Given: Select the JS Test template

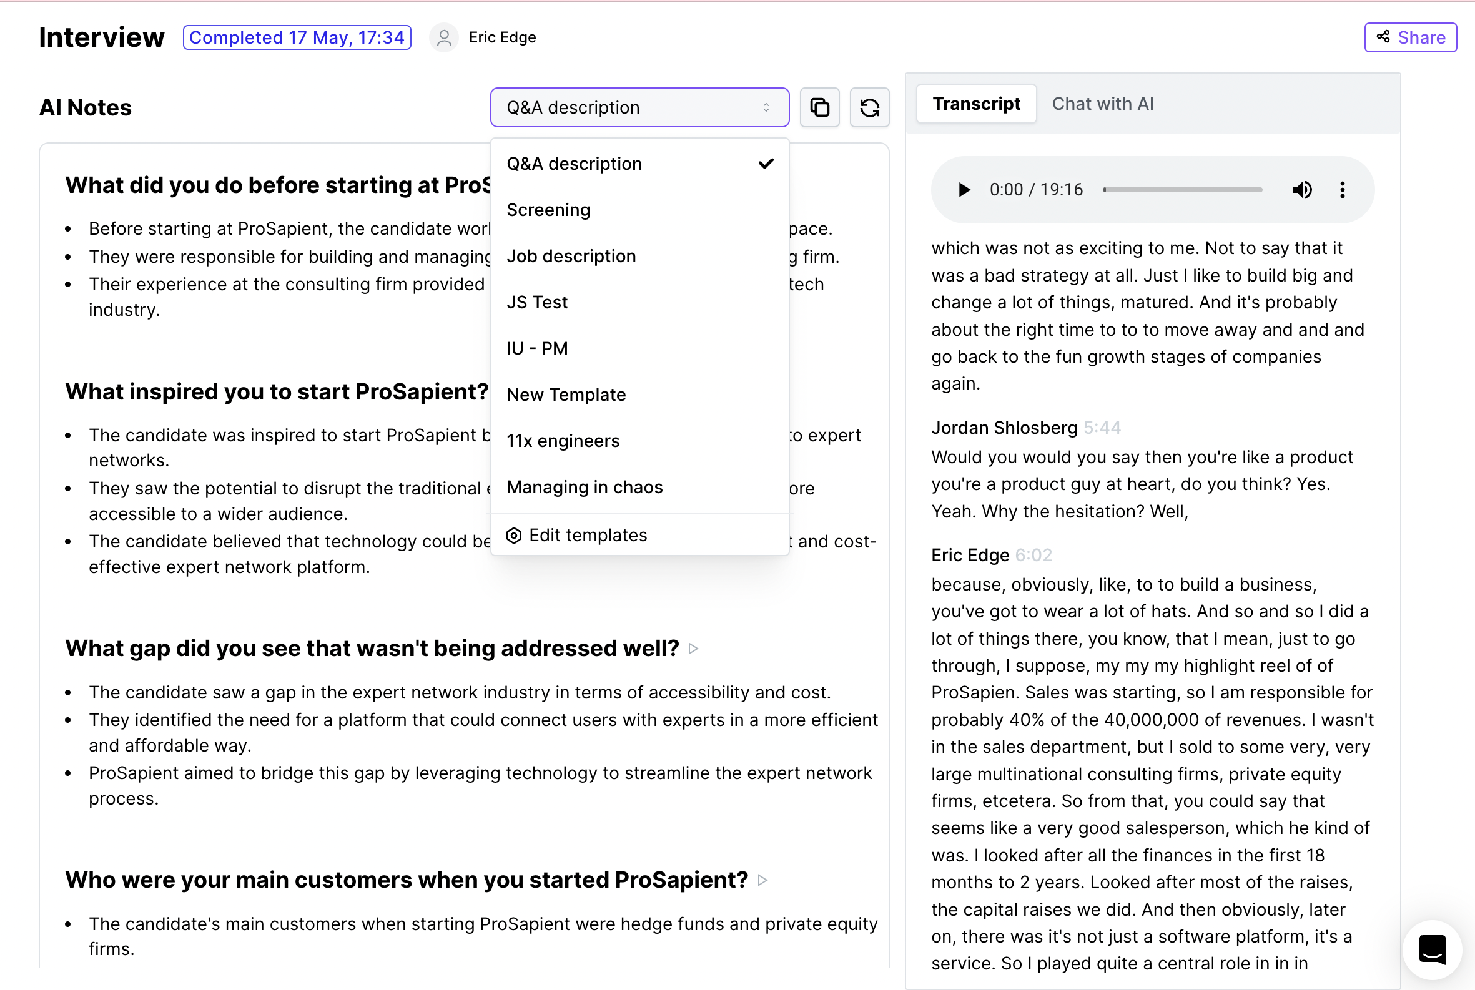Looking at the screenshot, I should click(537, 302).
